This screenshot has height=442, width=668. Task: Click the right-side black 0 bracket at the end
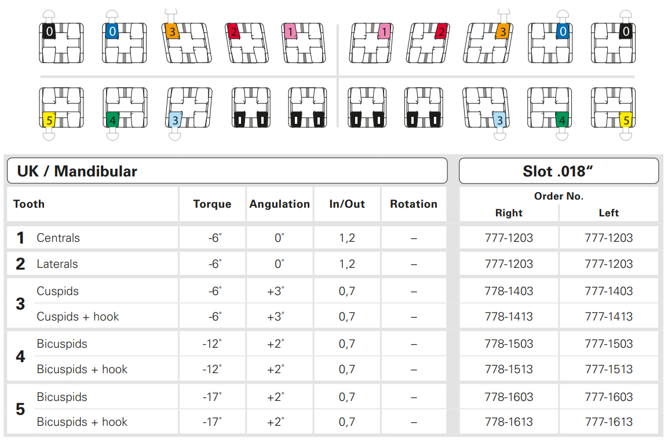pyautogui.click(x=612, y=43)
